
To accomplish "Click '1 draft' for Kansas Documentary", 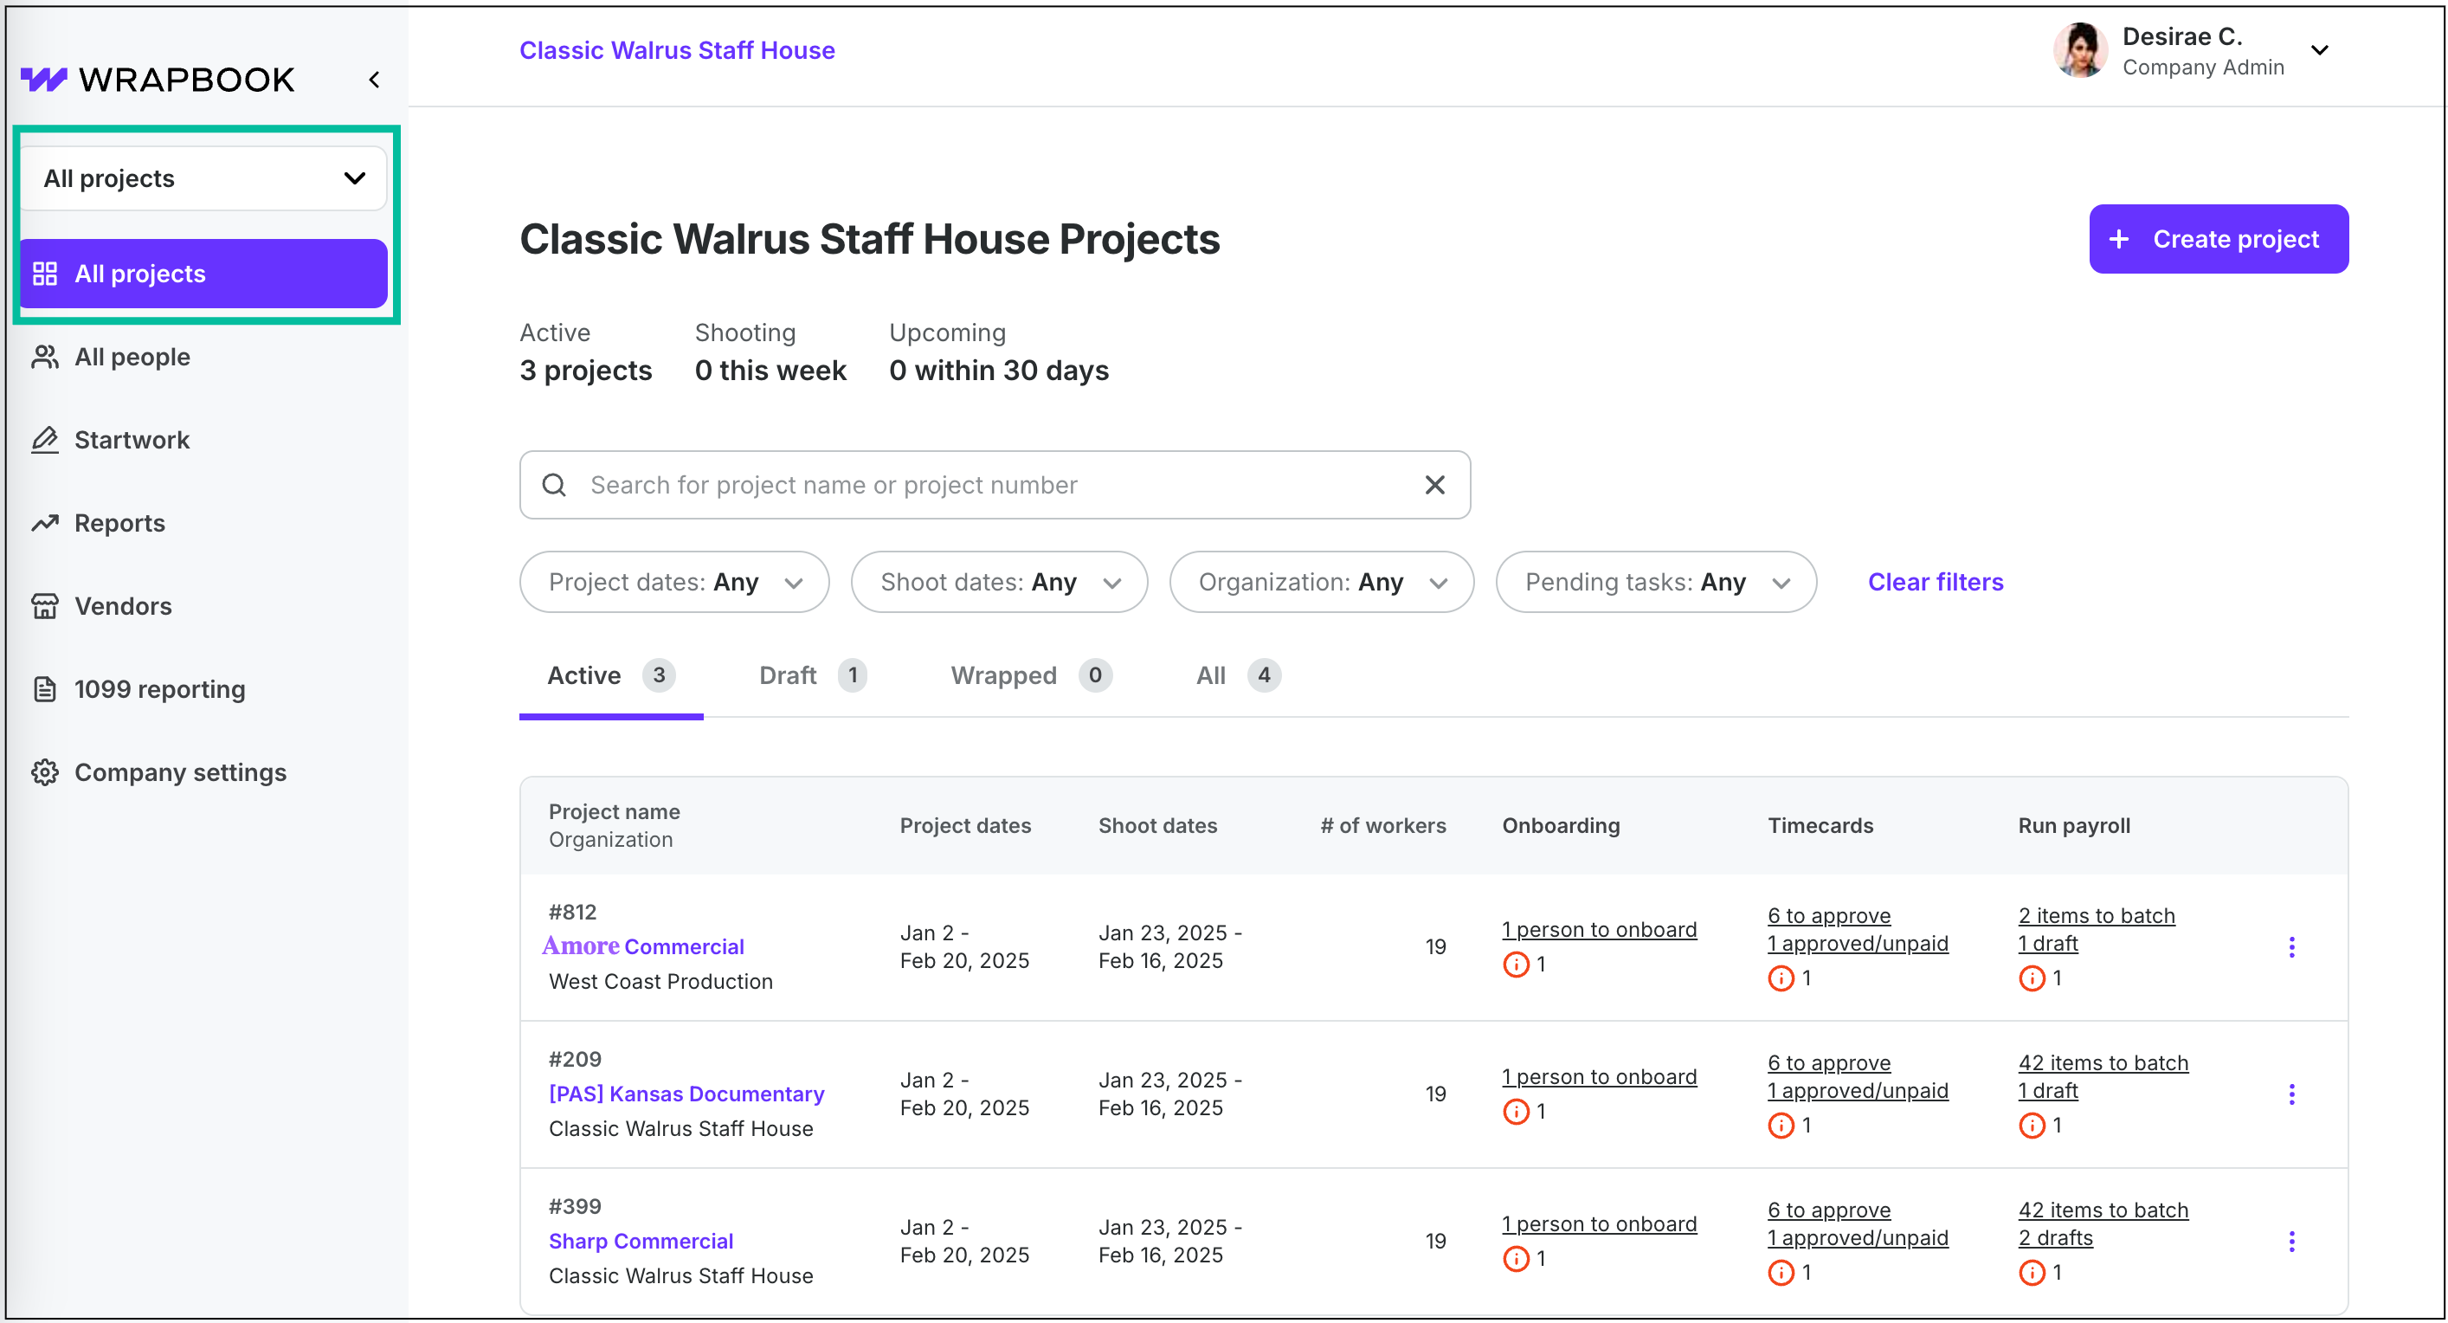I will tap(2047, 1091).
